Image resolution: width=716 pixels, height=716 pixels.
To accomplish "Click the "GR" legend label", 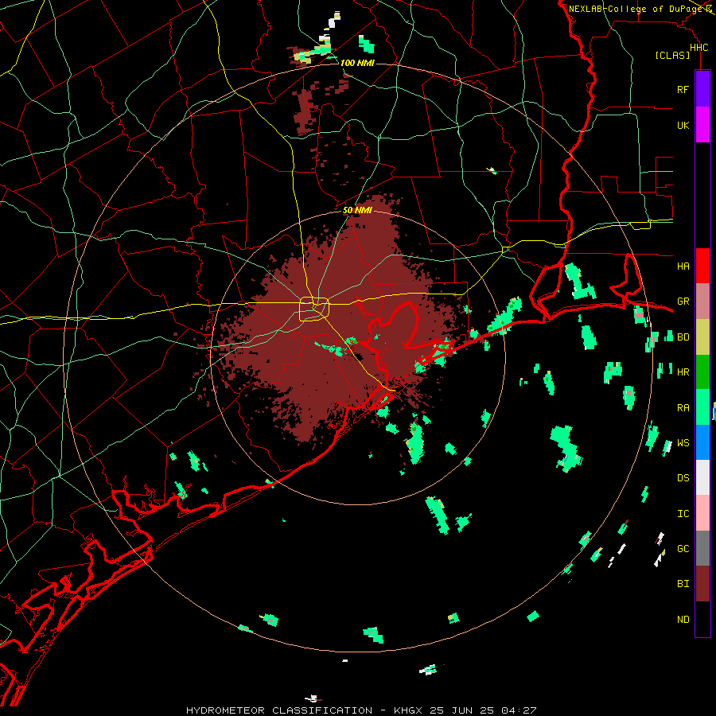I will (683, 302).
